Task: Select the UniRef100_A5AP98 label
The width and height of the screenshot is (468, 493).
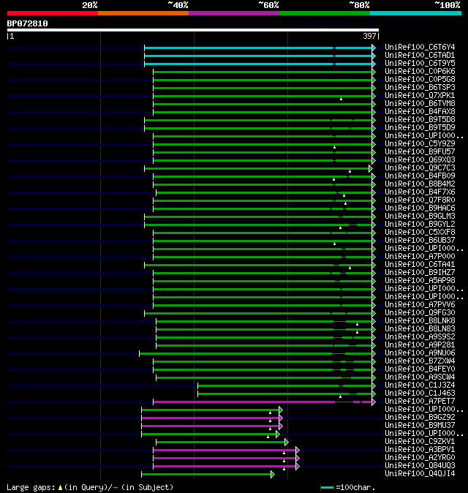Action: pos(420,280)
